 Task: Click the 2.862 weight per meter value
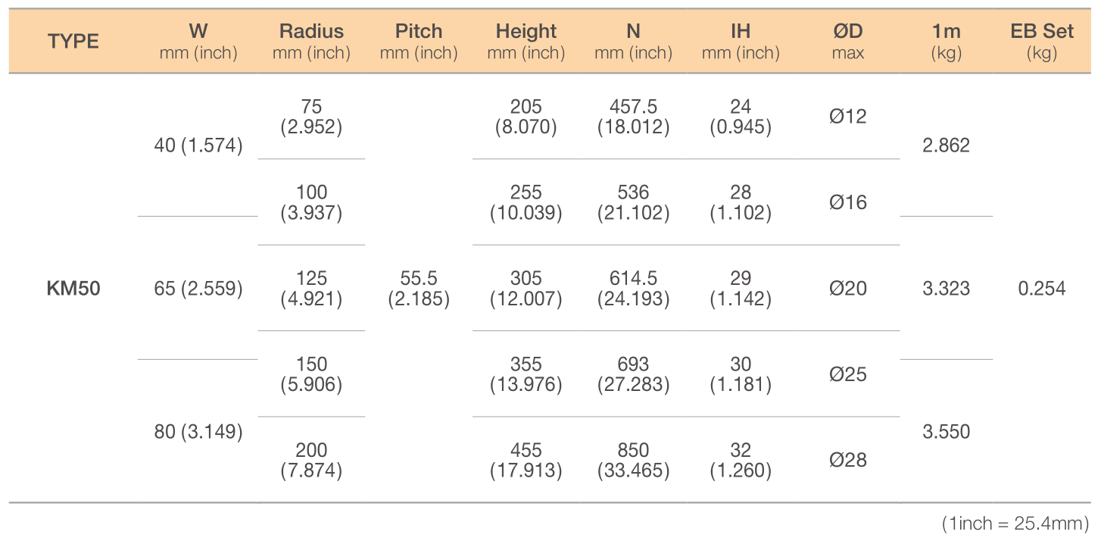tap(947, 145)
